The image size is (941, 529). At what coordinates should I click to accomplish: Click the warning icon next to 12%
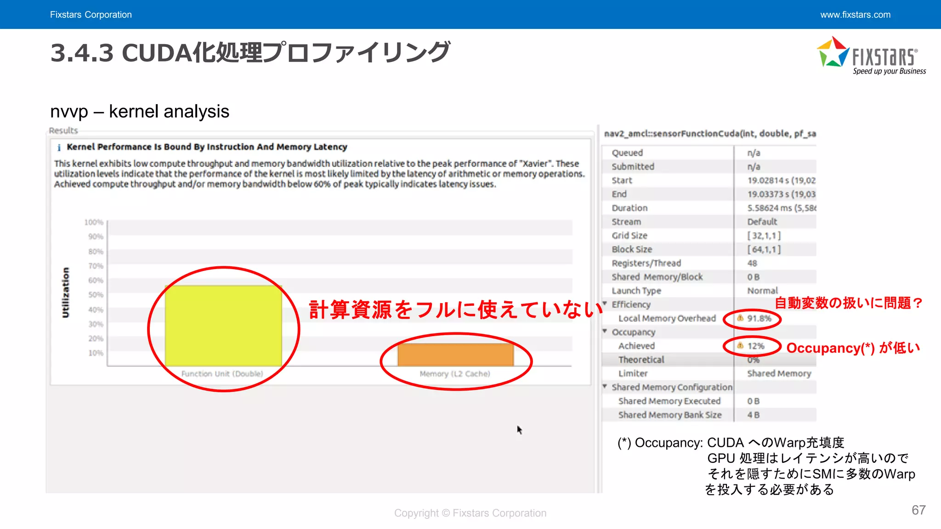coord(740,345)
